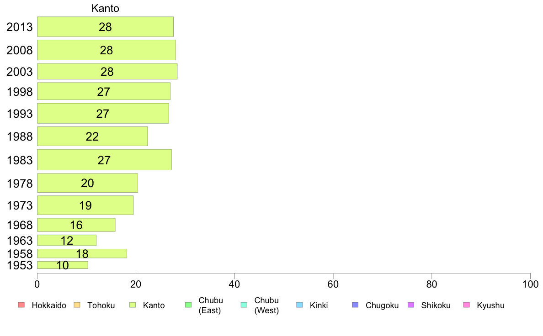Viewport: 543px width, 336px height.
Task: Click the Kanto title above the chart
Action: [x=105, y=8]
